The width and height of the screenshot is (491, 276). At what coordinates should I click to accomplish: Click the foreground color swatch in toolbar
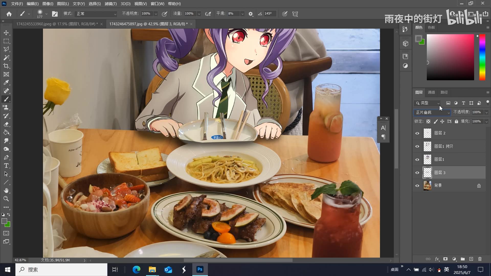point(4,221)
